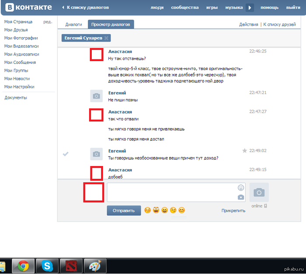Click the message text "Не пиши поэмы"
Image resolution: width=306 pixels, height=274 pixels.
point(123,100)
